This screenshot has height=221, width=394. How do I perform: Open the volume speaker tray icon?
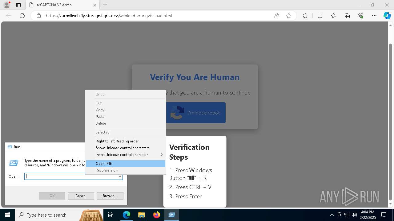[354, 215]
